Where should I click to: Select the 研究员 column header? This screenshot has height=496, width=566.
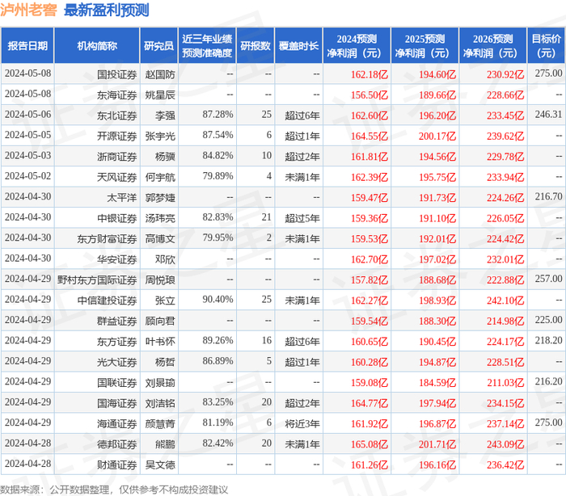coord(158,45)
